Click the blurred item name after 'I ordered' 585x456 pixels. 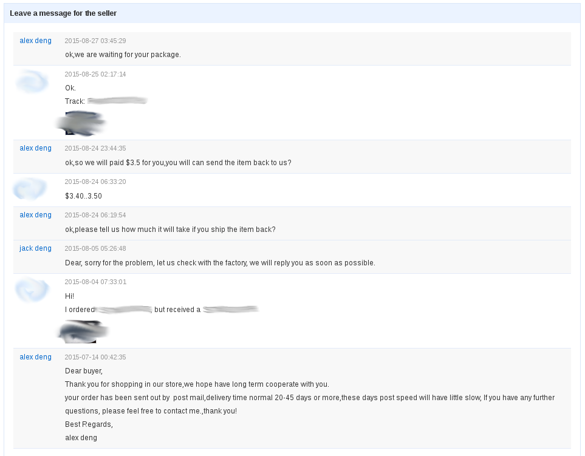pos(124,310)
